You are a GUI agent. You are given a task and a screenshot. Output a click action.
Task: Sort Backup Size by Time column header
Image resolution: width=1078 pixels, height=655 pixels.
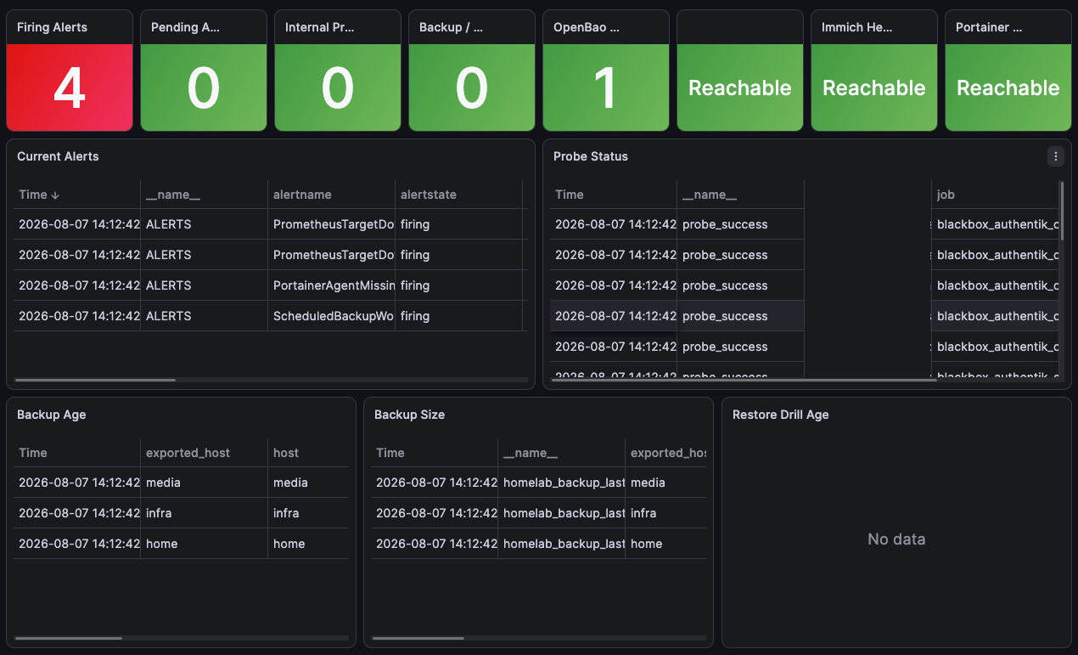[x=390, y=453]
